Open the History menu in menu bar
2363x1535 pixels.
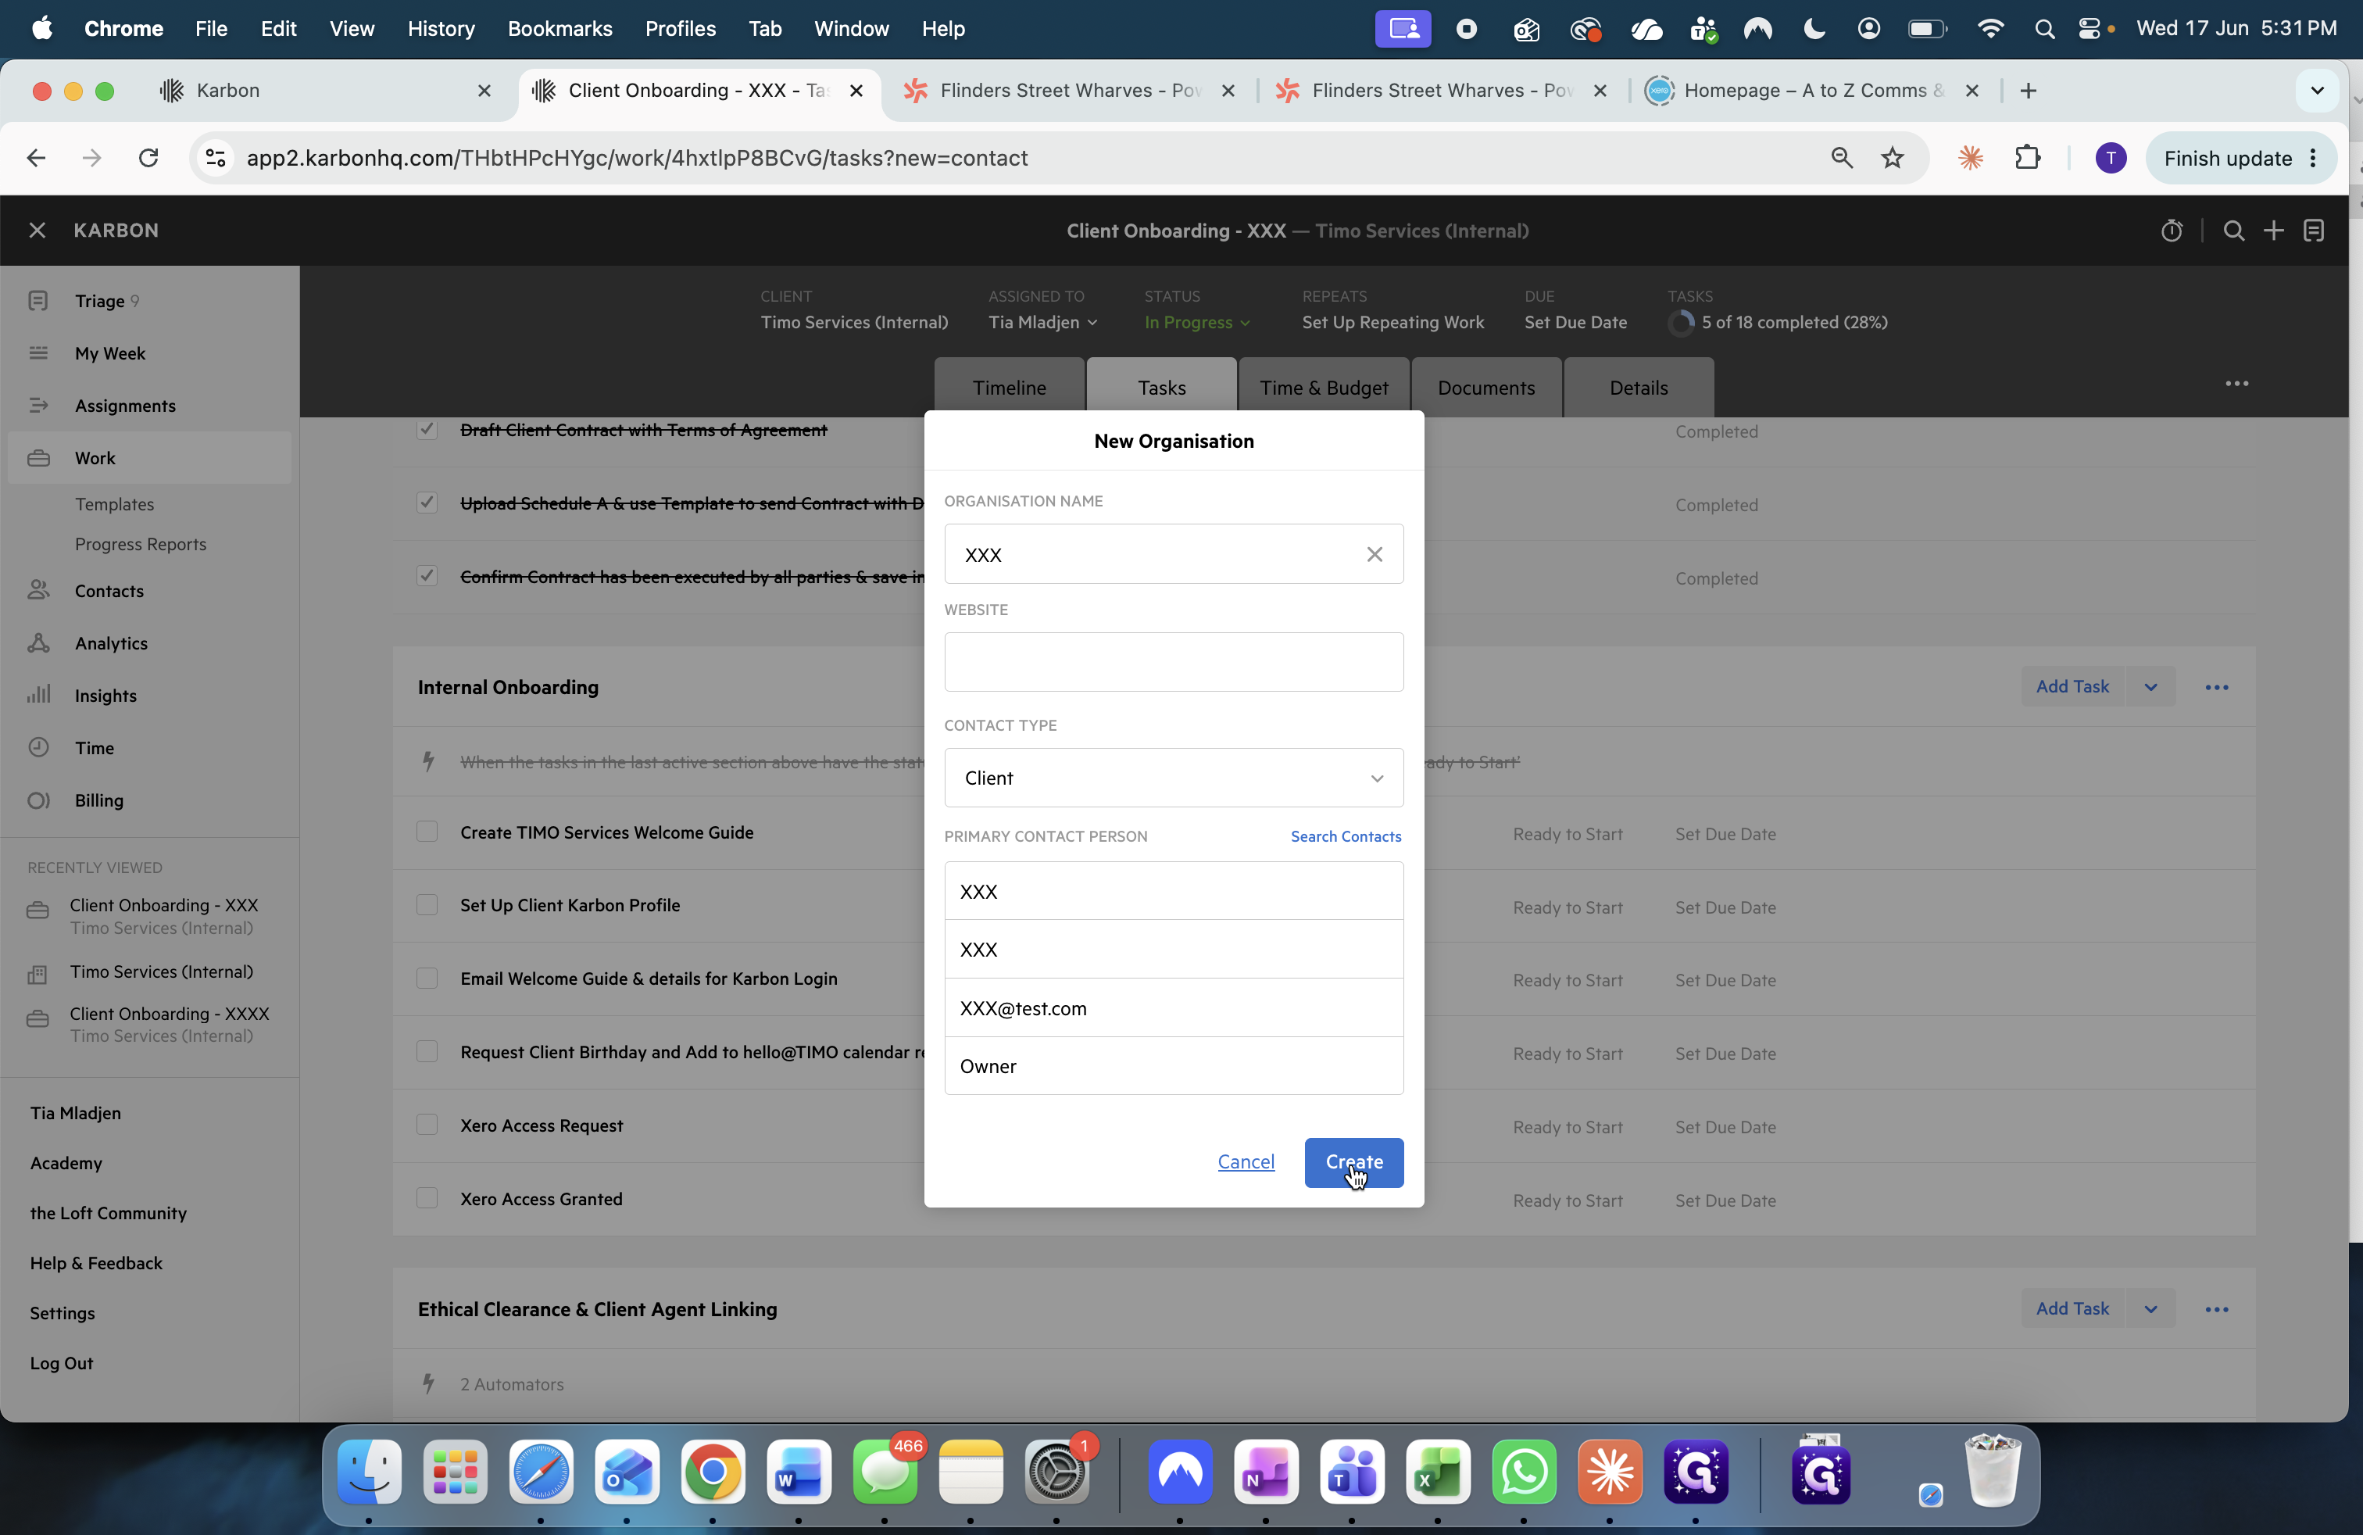(441, 29)
